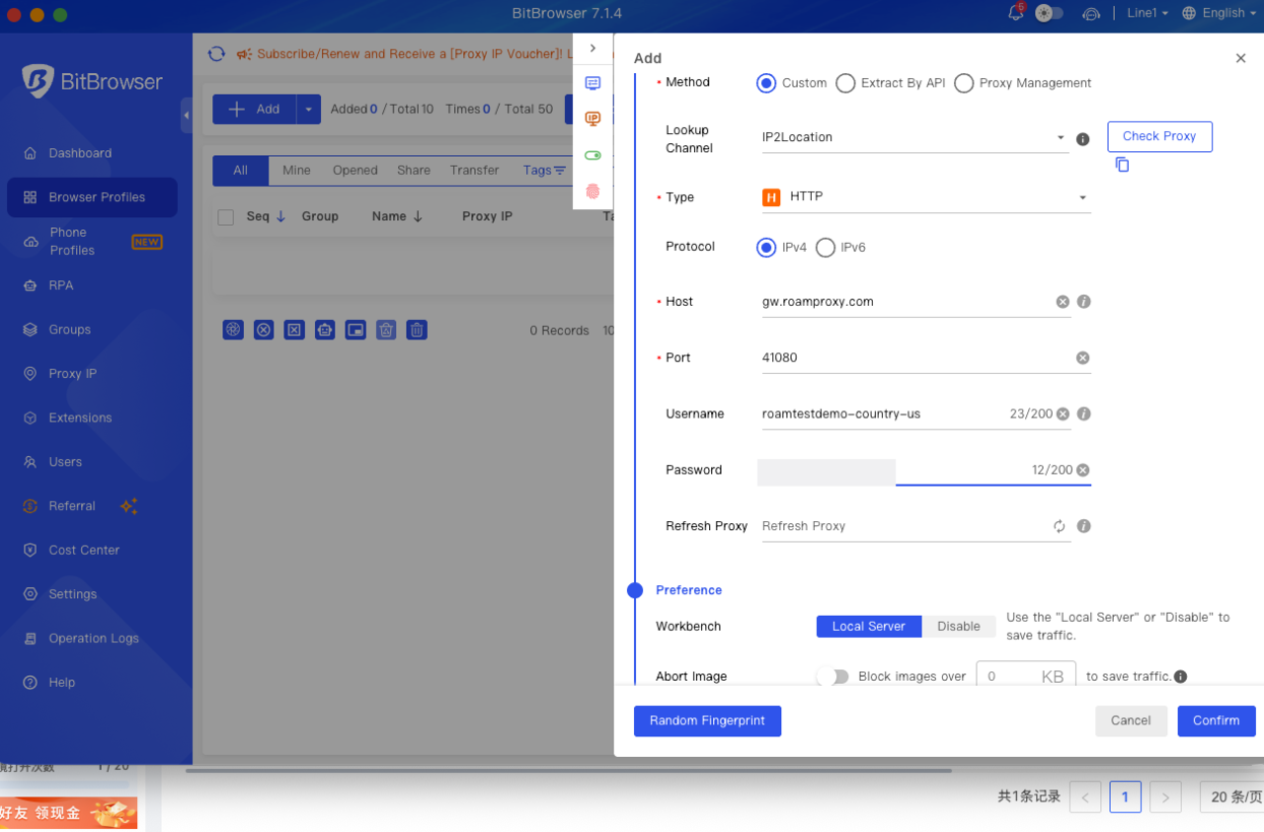Select the Custom method radio button

(x=766, y=83)
